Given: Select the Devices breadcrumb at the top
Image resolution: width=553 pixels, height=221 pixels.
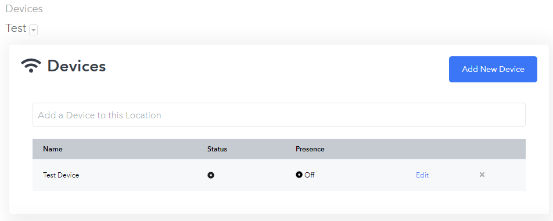Looking at the screenshot, I should pos(24,9).
